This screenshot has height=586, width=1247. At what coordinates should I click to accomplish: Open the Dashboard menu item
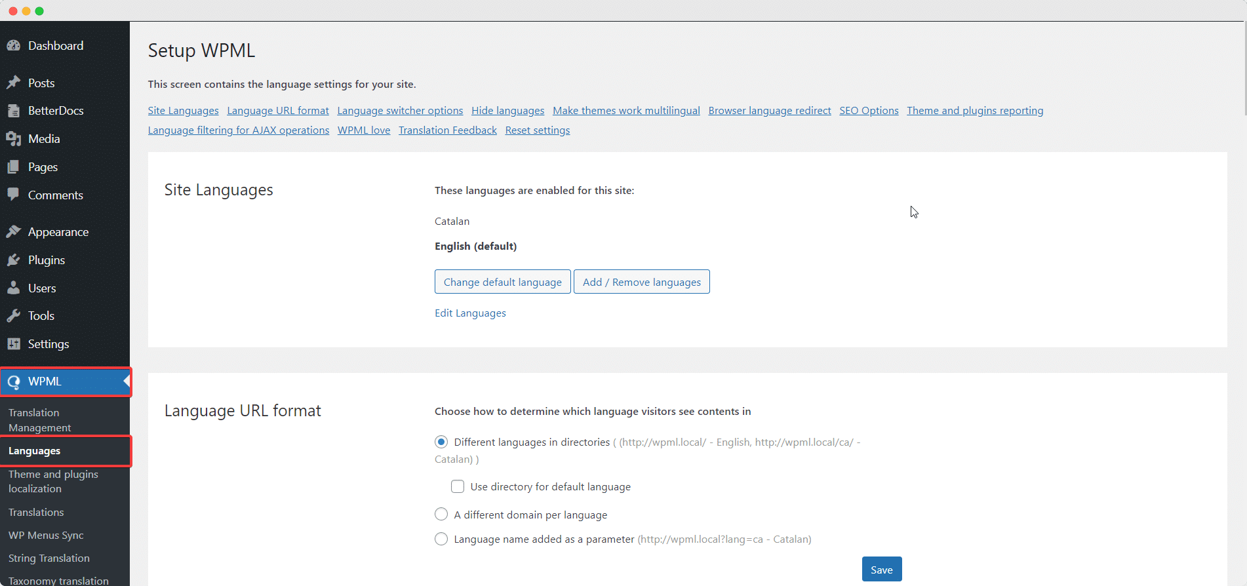[56, 46]
